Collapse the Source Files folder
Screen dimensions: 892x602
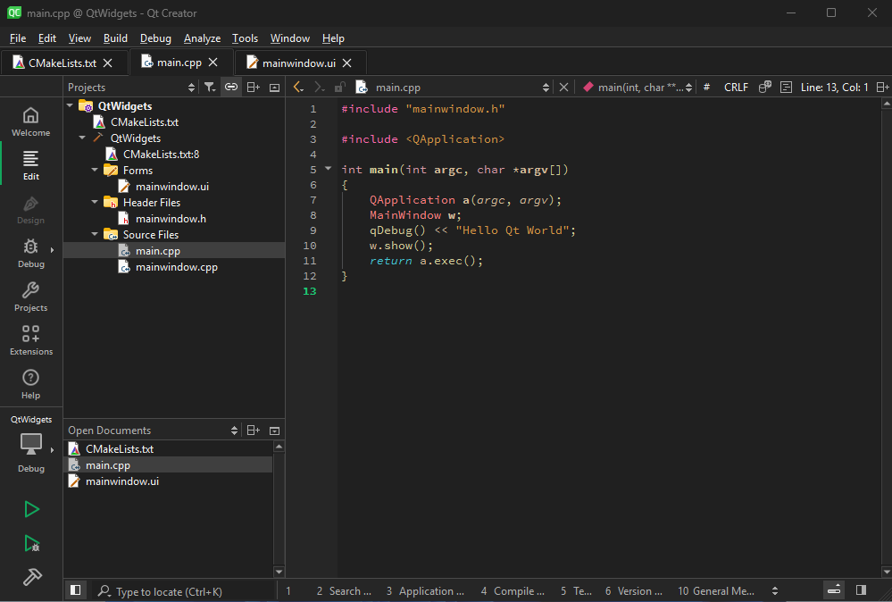95,234
